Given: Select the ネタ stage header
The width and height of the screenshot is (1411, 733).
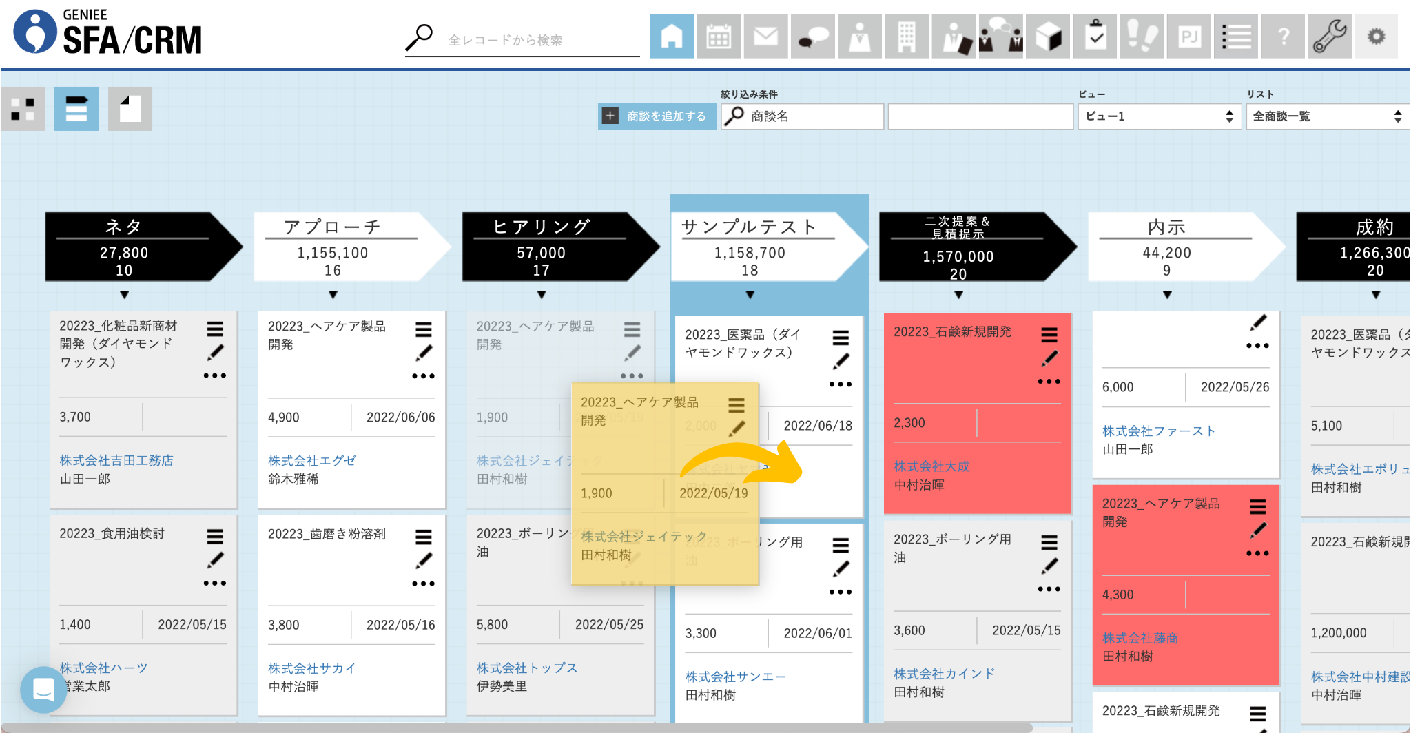Looking at the screenshot, I should [x=143, y=247].
